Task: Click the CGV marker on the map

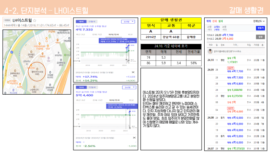Action: pyautogui.click(x=49, y=58)
